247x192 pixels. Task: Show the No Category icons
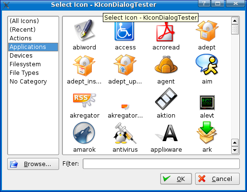(33, 81)
